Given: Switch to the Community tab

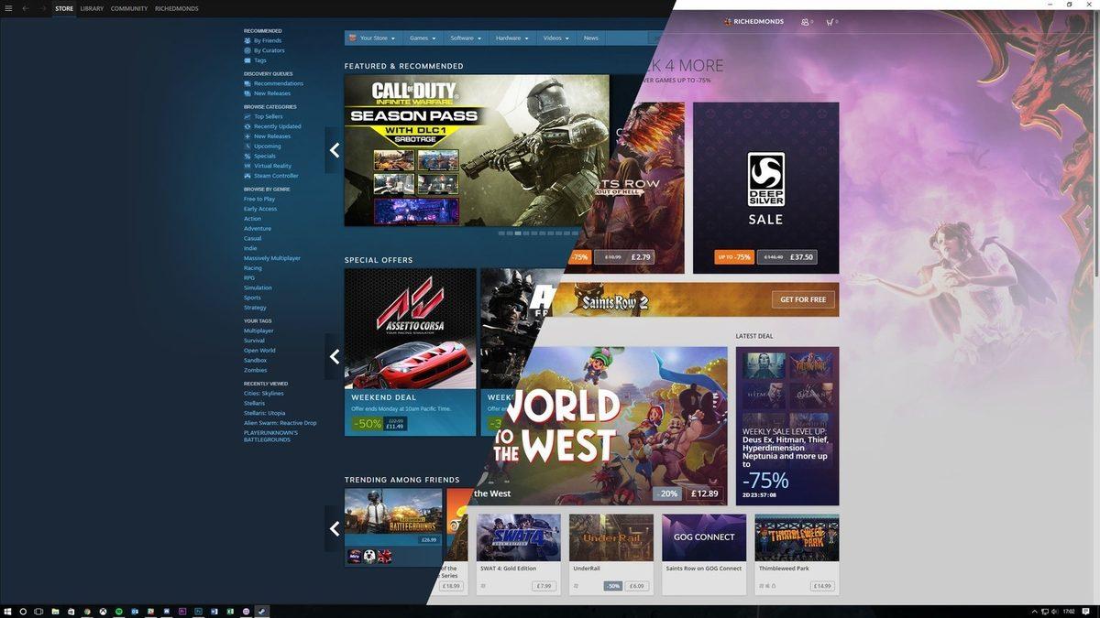Looking at the screenshot, I should [x=129, y=8].
